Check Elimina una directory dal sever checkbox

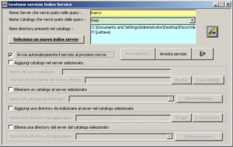[x=11, y=127]
